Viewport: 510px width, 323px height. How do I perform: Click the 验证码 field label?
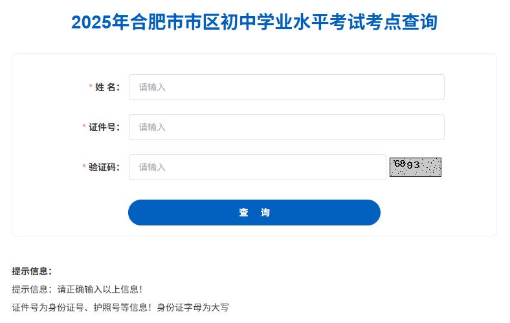point(104,167)
